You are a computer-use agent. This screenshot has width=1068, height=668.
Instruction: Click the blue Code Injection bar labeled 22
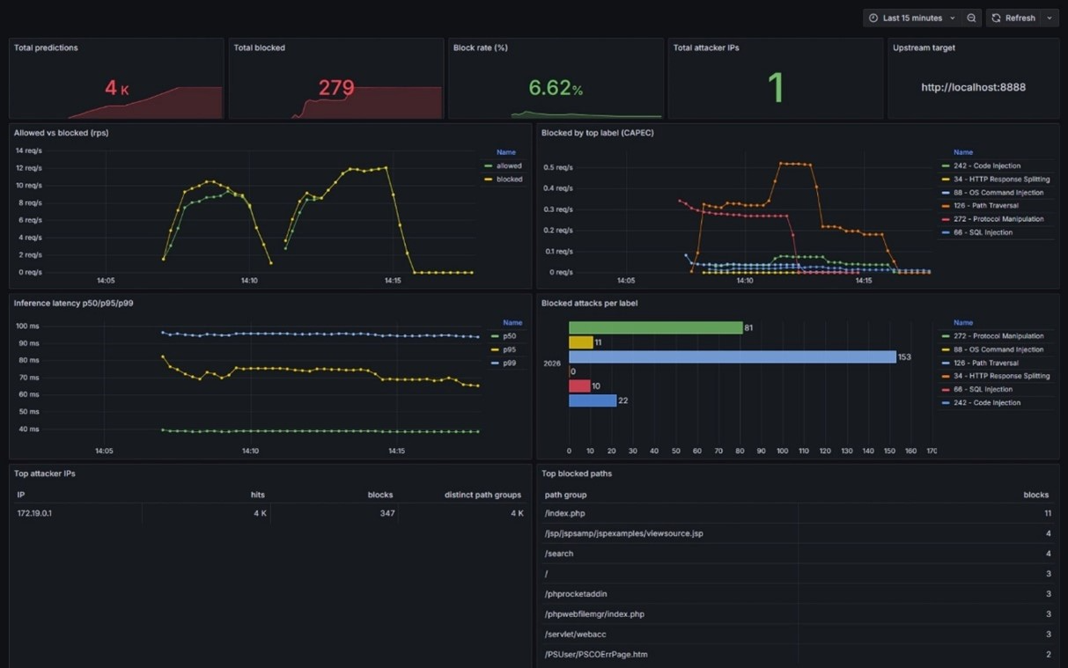pyautogui.click(x=593, y=400)
